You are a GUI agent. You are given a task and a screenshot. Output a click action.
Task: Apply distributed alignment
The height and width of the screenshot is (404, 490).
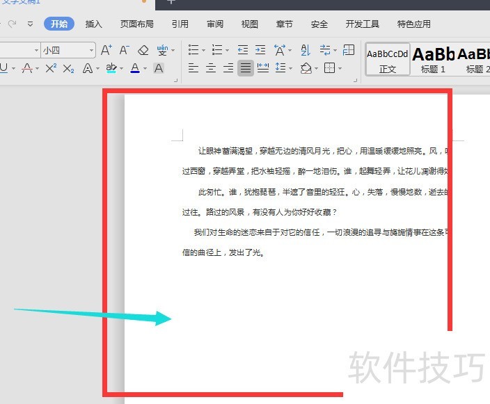tap(263, 67)
